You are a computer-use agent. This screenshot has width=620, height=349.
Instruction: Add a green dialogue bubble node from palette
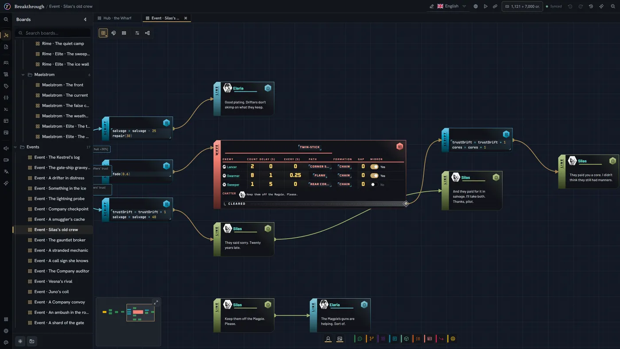(360, 339)
